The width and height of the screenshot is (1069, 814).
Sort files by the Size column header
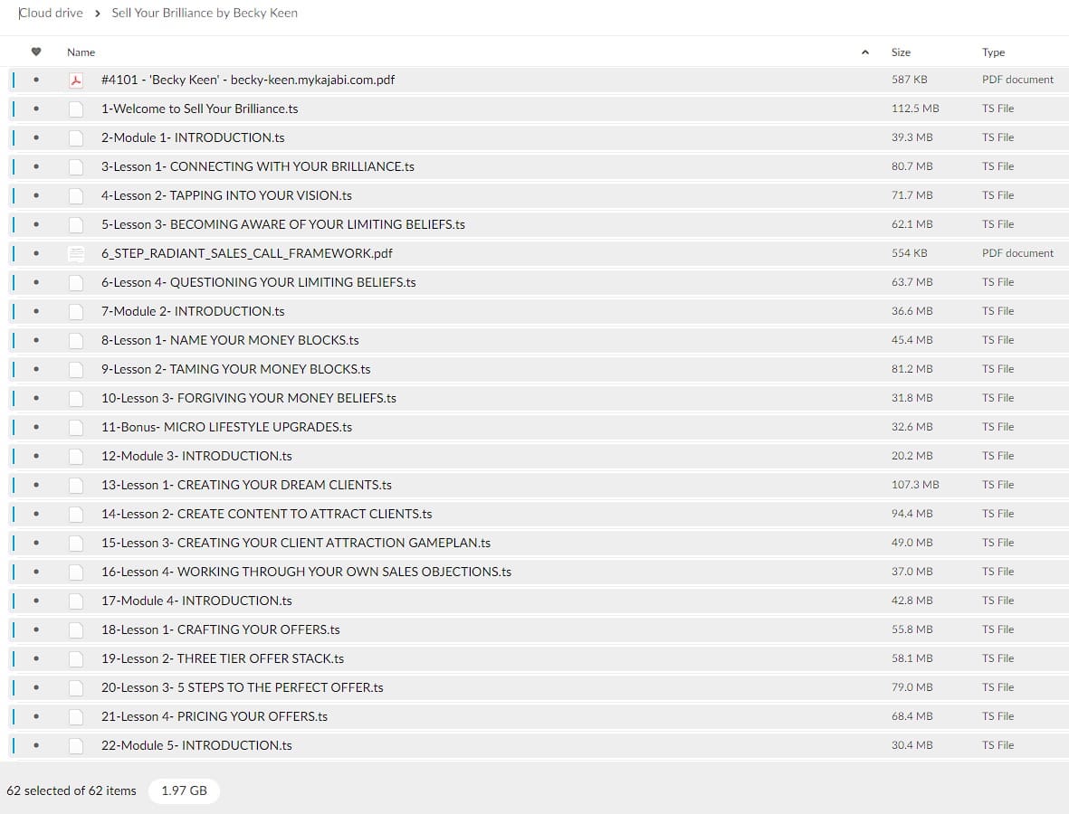coord(901,52)
